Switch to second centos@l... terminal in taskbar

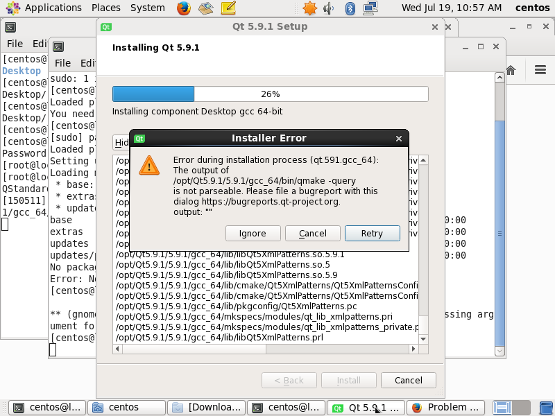tap(286, 408)
